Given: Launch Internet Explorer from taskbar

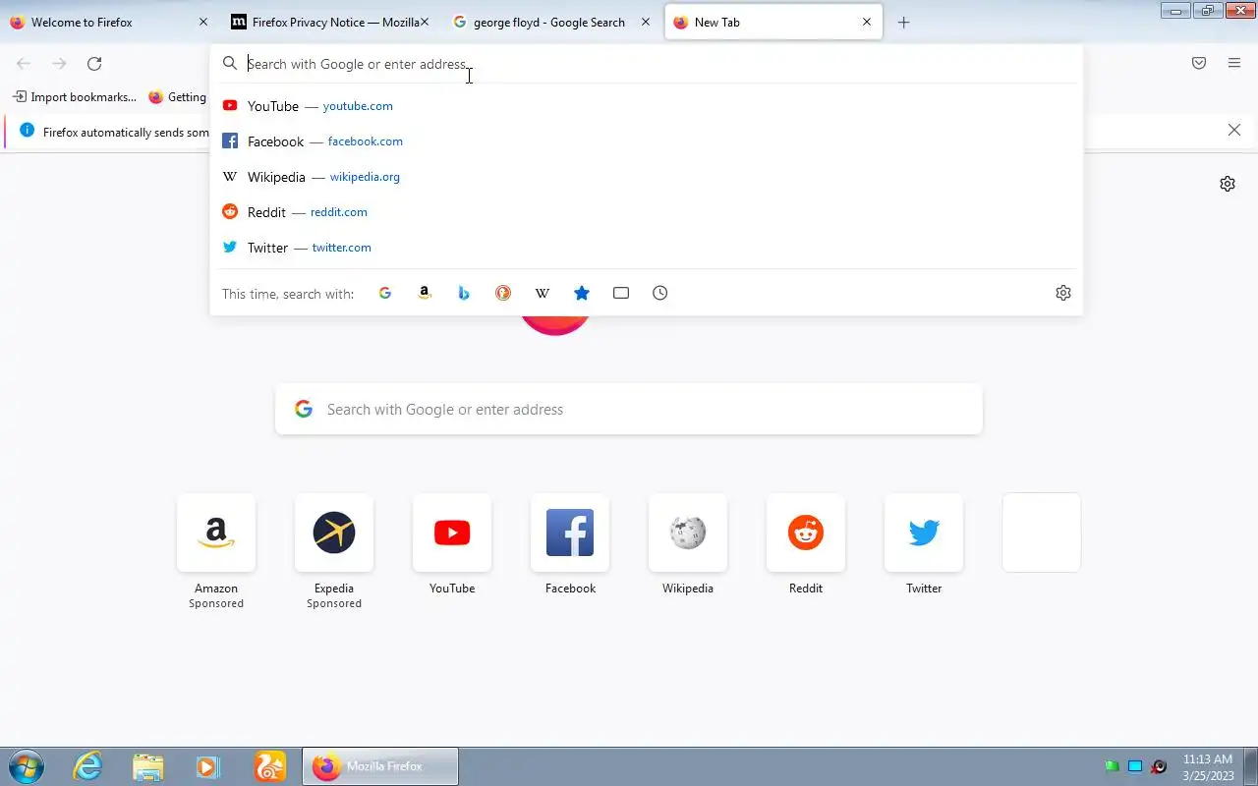Looking at the screenshot, I should click(x=88, y=766).
